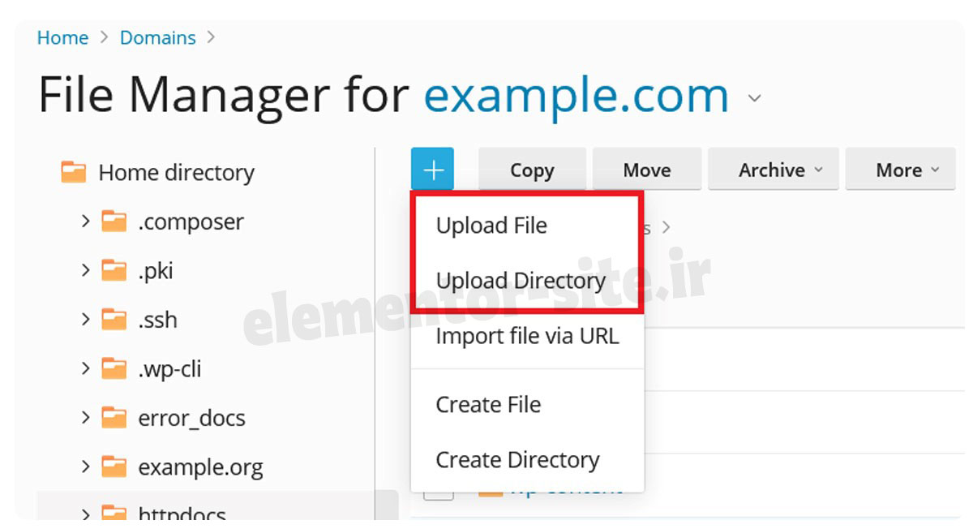Image resolution: width=973 pixels, height=529 pixels.
Task: Open domain switcher arrow next to example.com
Action: click(754, 99)
